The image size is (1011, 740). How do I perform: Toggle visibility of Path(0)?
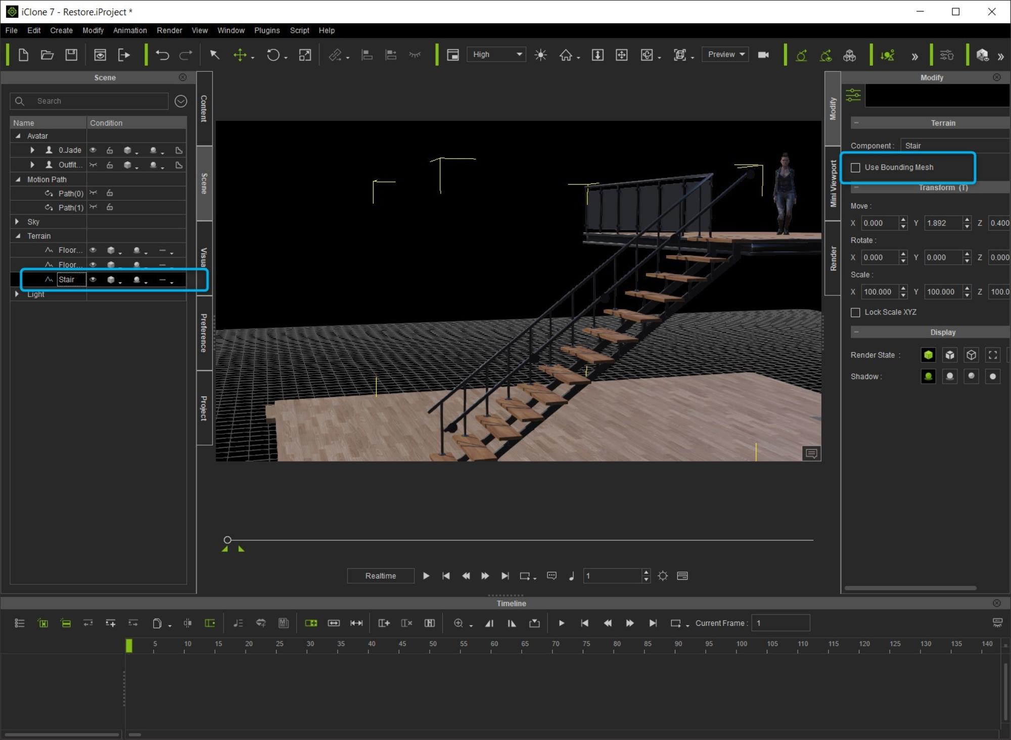tap(93, 193)
